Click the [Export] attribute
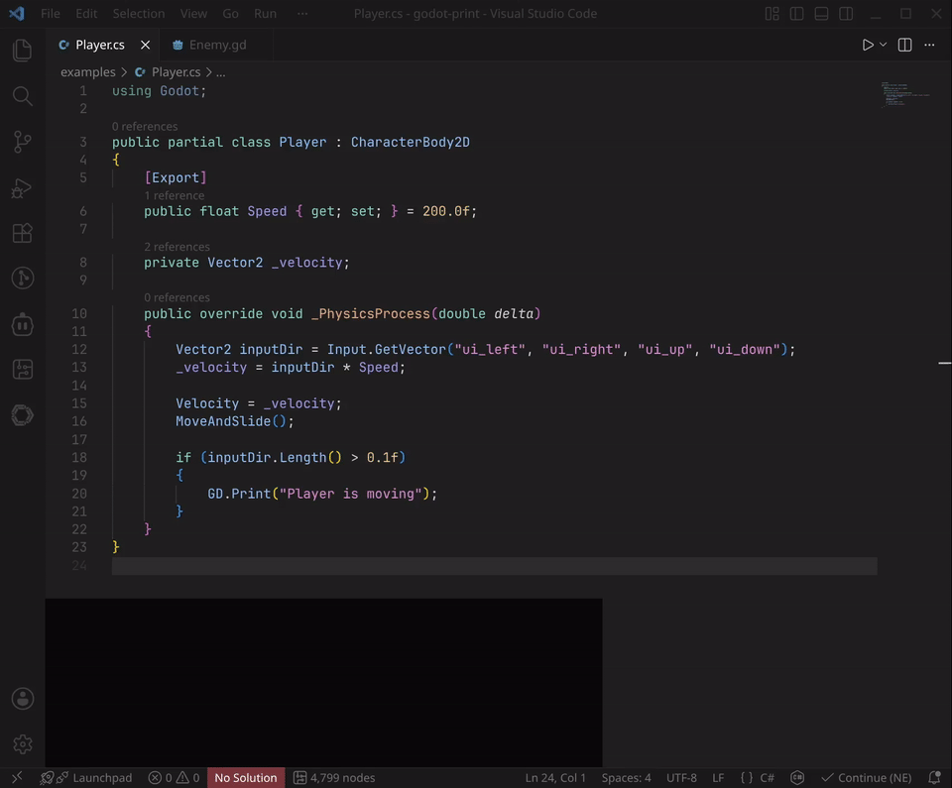This screenshot has height=788, width=952. click(176, 177)
